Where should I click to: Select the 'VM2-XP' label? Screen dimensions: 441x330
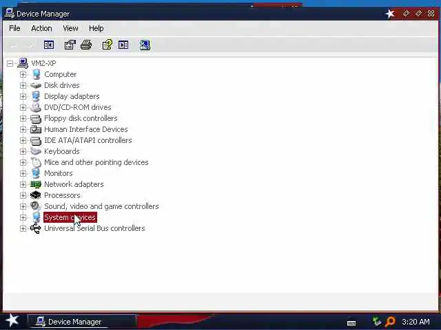click(43, 63)
